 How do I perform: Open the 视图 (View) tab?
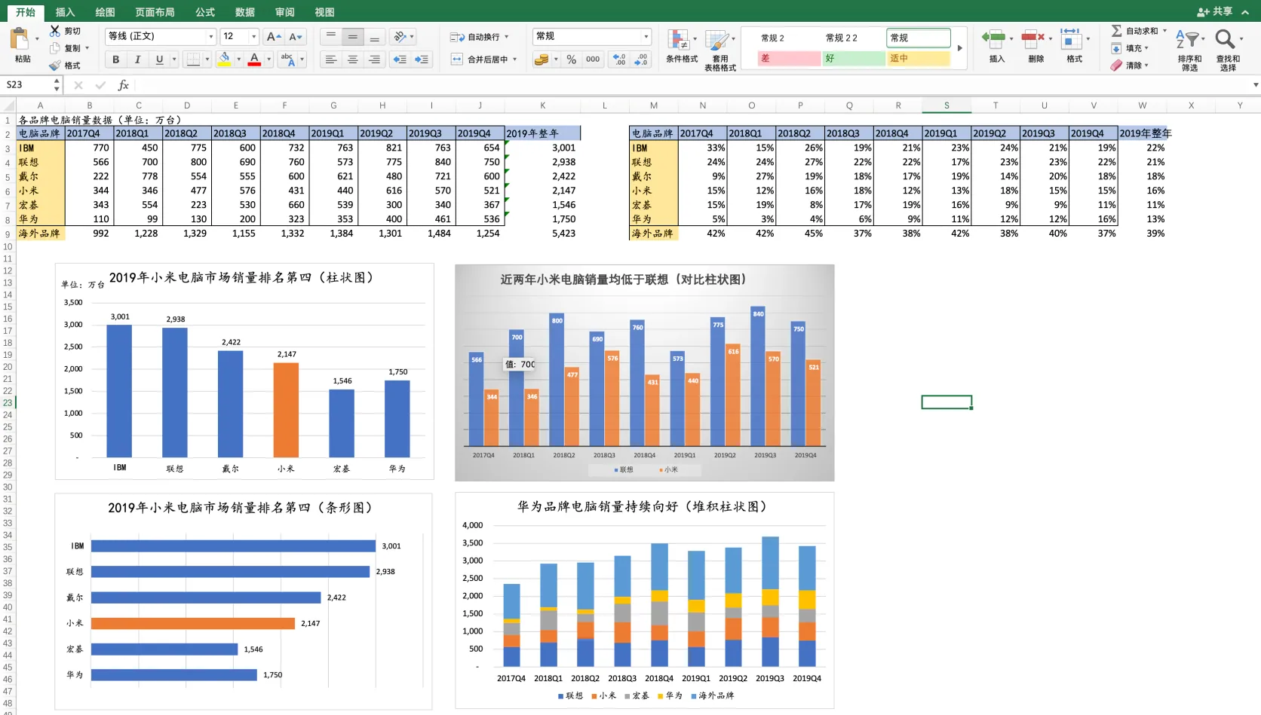coord(324,12)
